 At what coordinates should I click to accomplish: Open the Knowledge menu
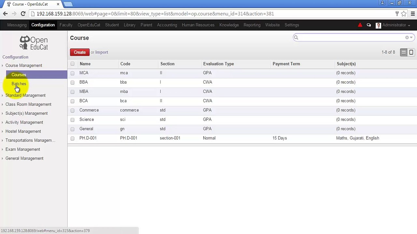(229, 25)
